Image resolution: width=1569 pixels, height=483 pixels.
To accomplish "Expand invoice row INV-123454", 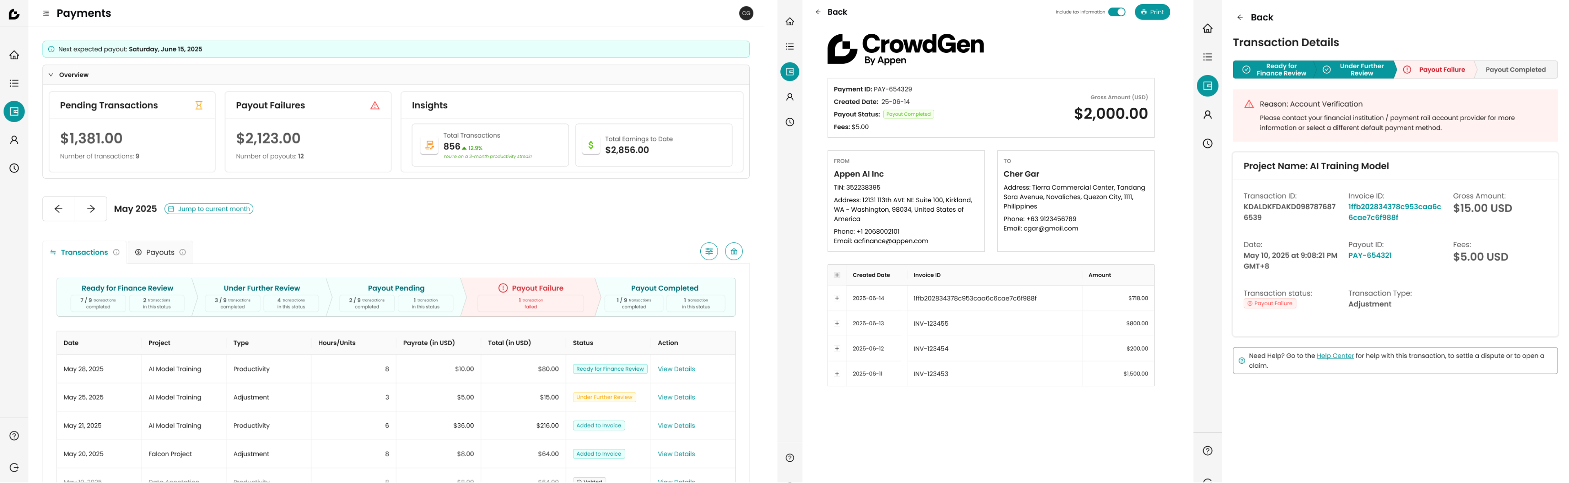I will 837,349.
